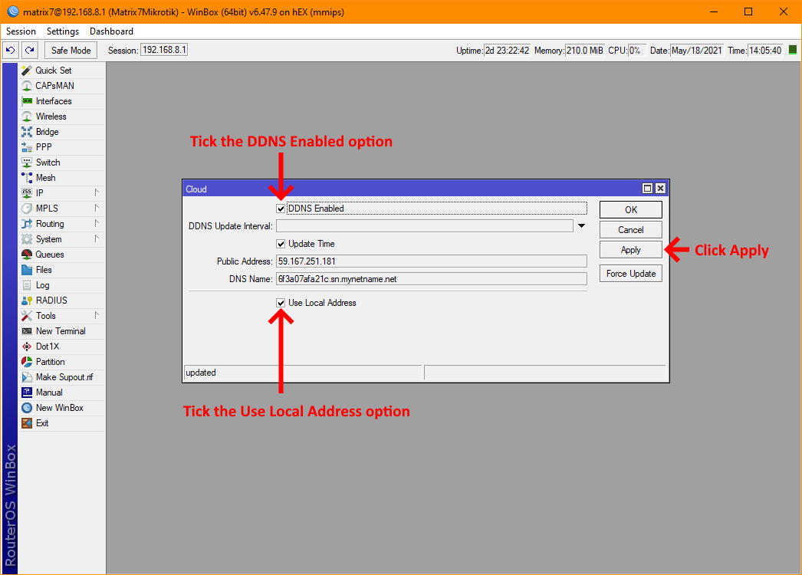This screenshot has height=575, width=802.
Task: Open the Log viewer
Action: [61, 285]
